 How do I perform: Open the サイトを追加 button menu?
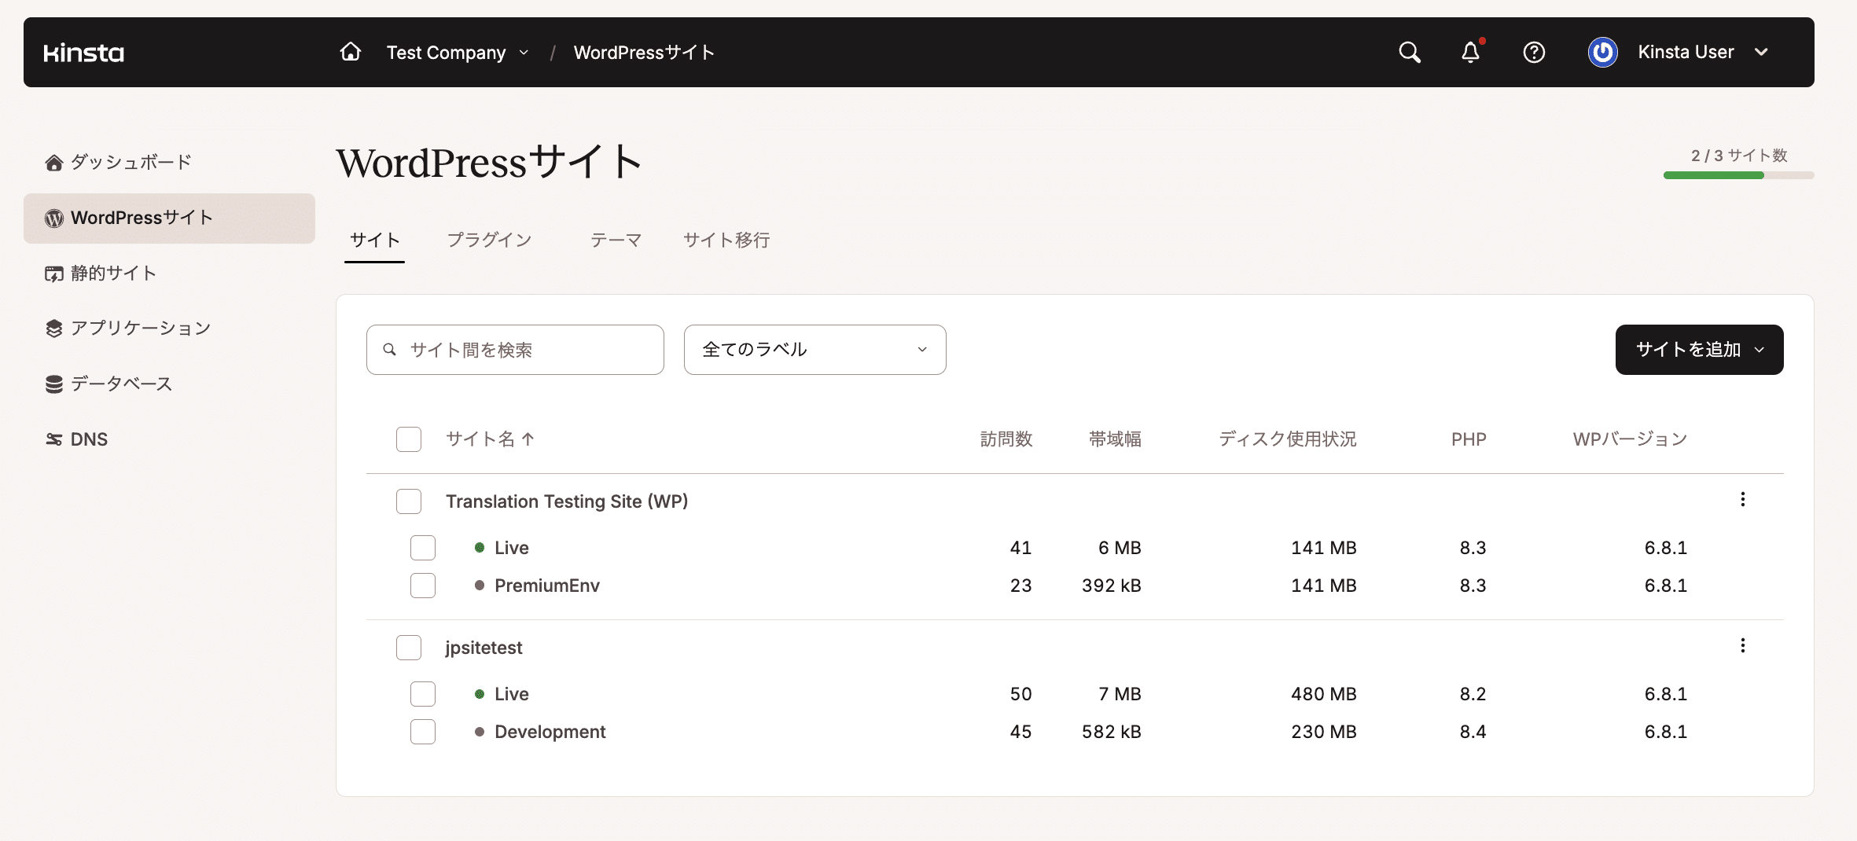click(1699, 350)
